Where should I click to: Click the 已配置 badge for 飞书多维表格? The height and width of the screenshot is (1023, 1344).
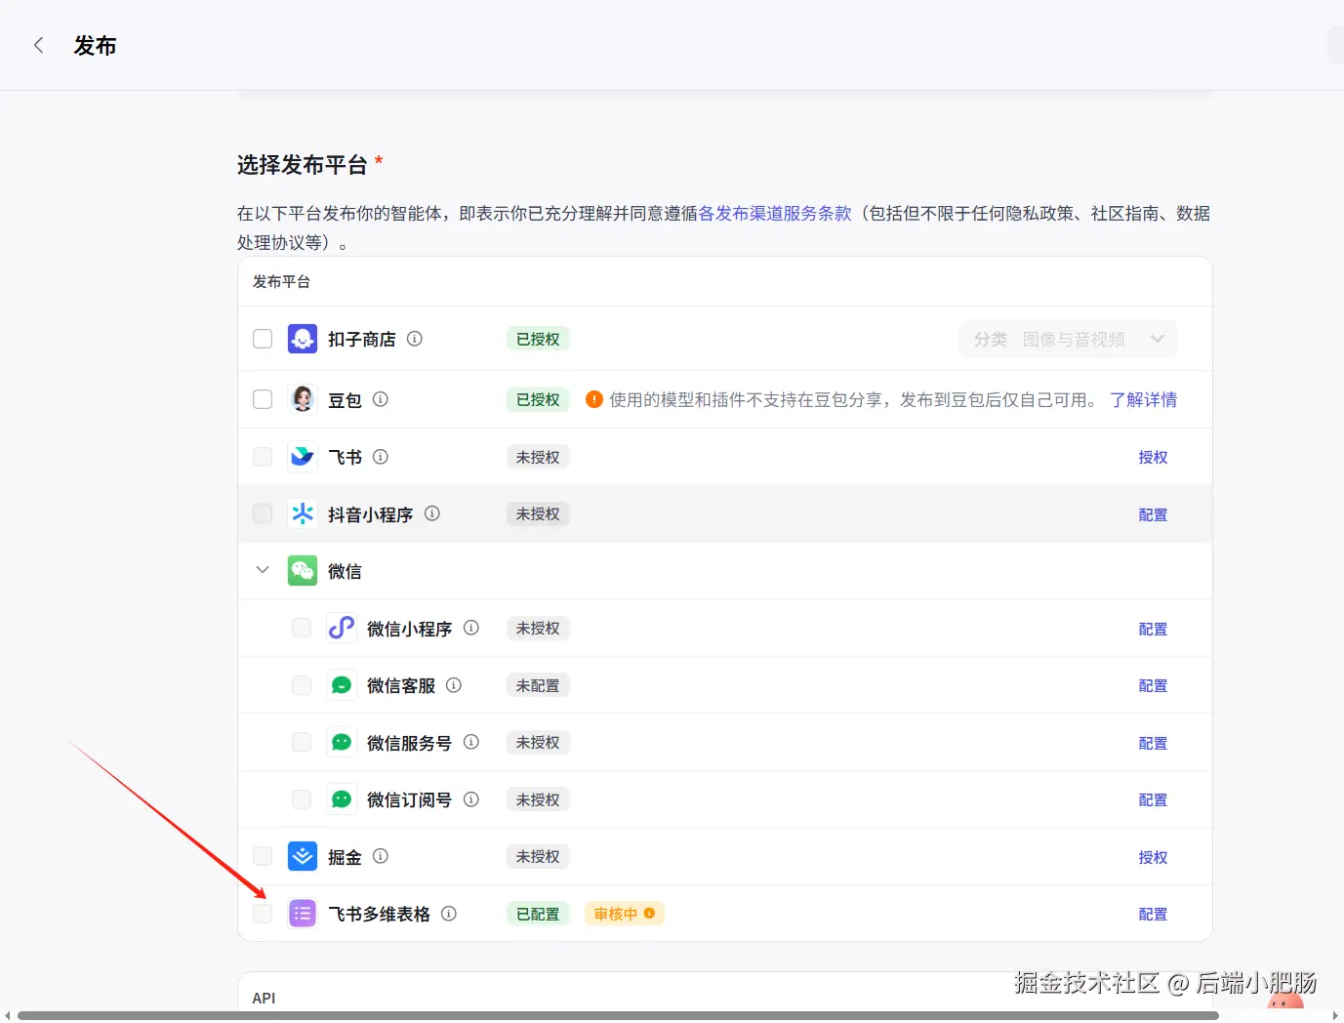pos(538,914)
